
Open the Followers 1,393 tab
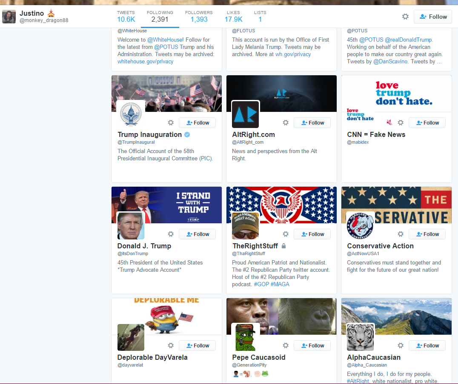click(x=199, y=17)
